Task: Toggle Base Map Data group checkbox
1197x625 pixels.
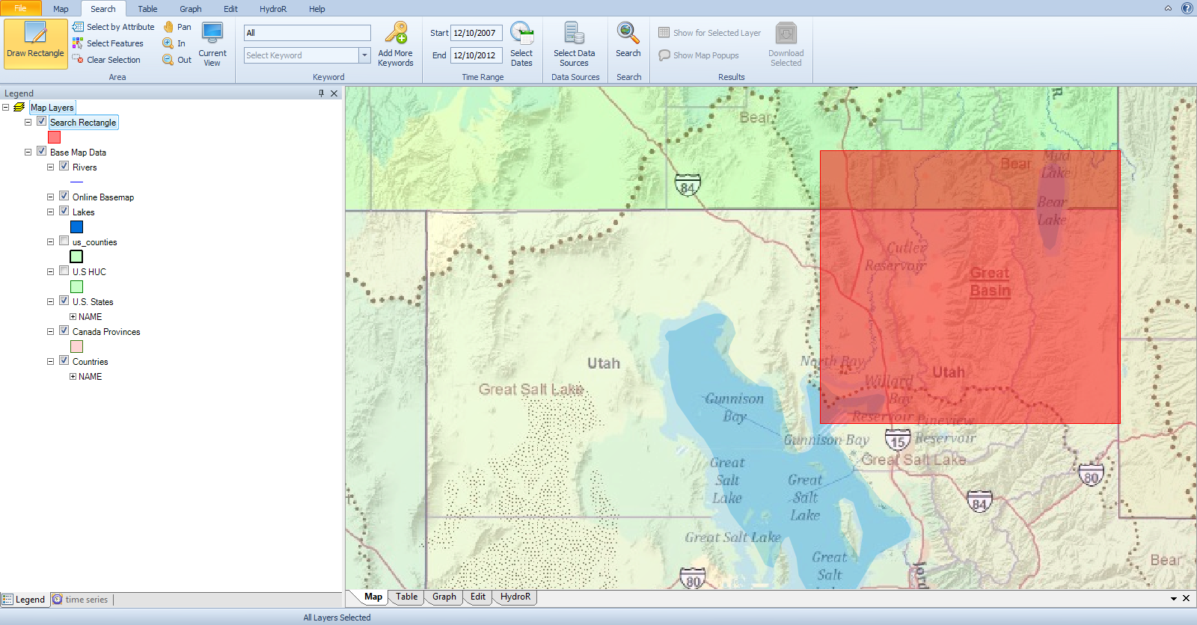Action: tap(42, 151)
